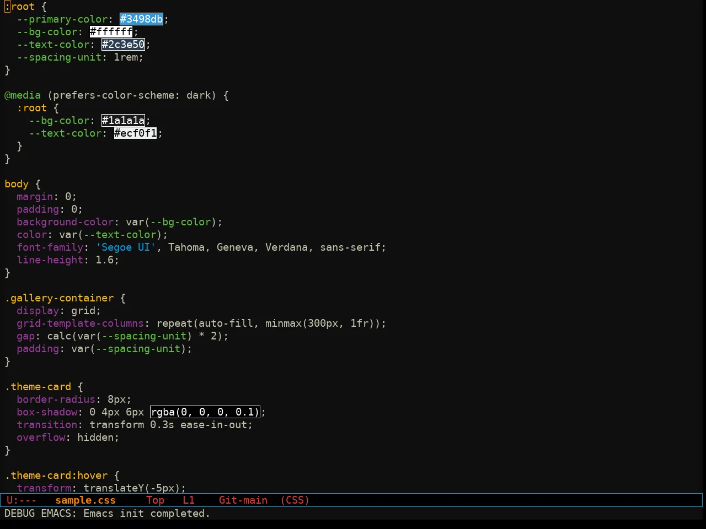Screen dimensions: 706x529
Task: Click the (CSS) major mode indicator
Action: click(295, 500)
